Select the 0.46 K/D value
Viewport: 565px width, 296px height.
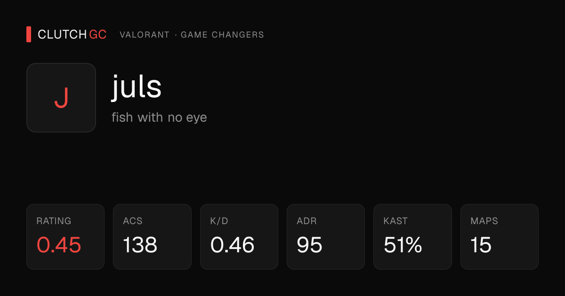pos(232,245)
